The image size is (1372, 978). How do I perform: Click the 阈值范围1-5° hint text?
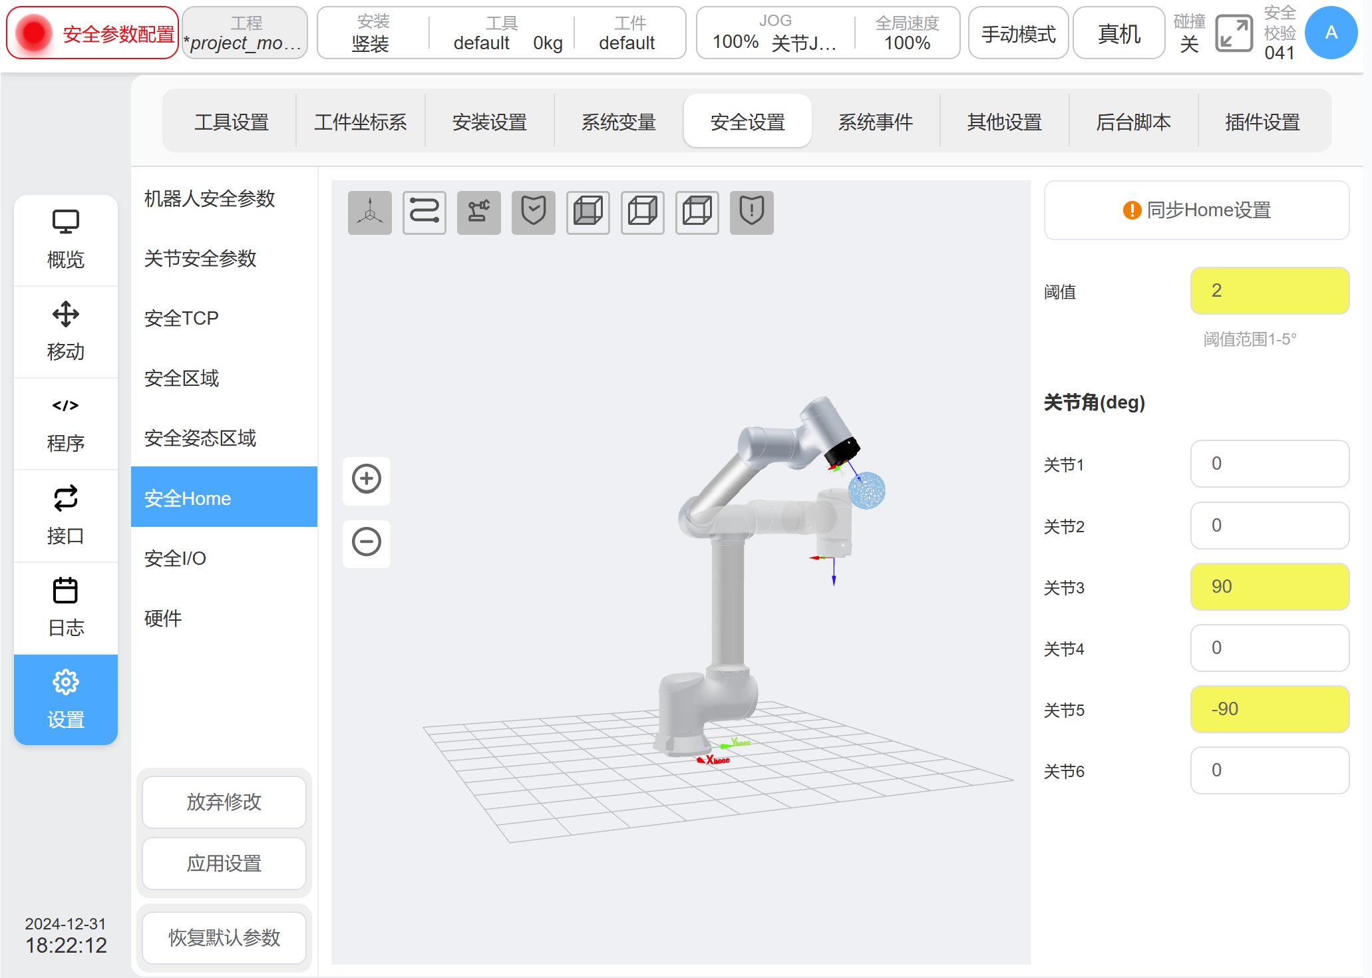[1250, 339]
